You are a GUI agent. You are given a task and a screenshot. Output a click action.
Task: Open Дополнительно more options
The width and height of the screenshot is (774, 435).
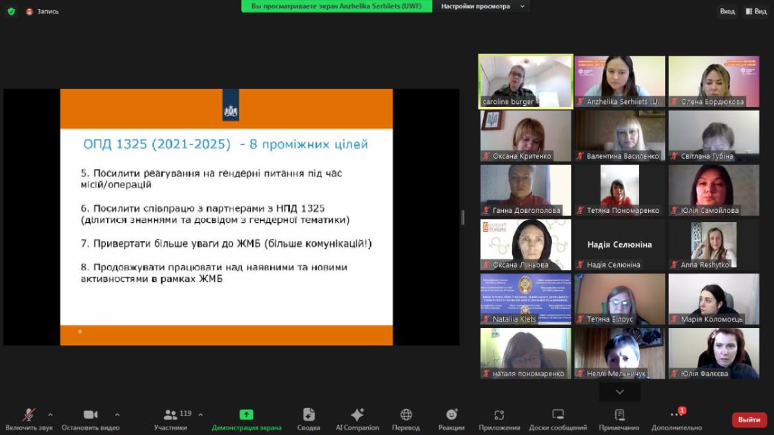tap(677, 420)
